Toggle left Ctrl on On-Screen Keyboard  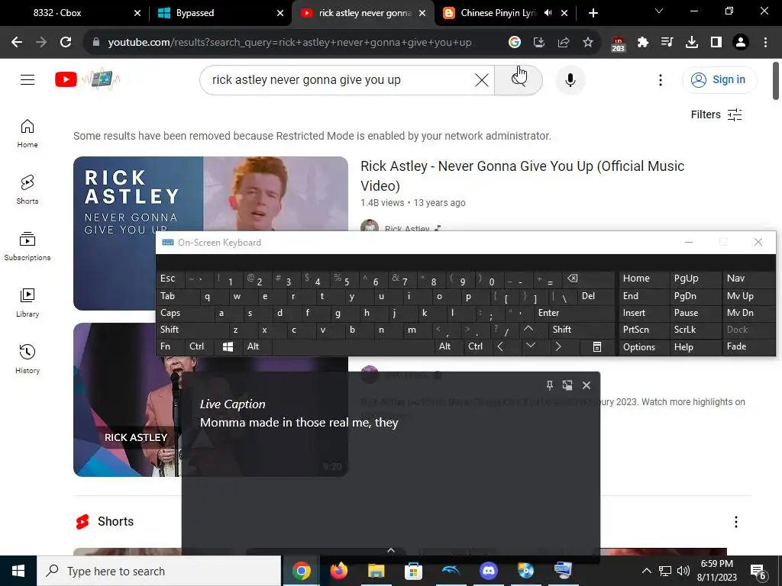(x=201, y=346)
